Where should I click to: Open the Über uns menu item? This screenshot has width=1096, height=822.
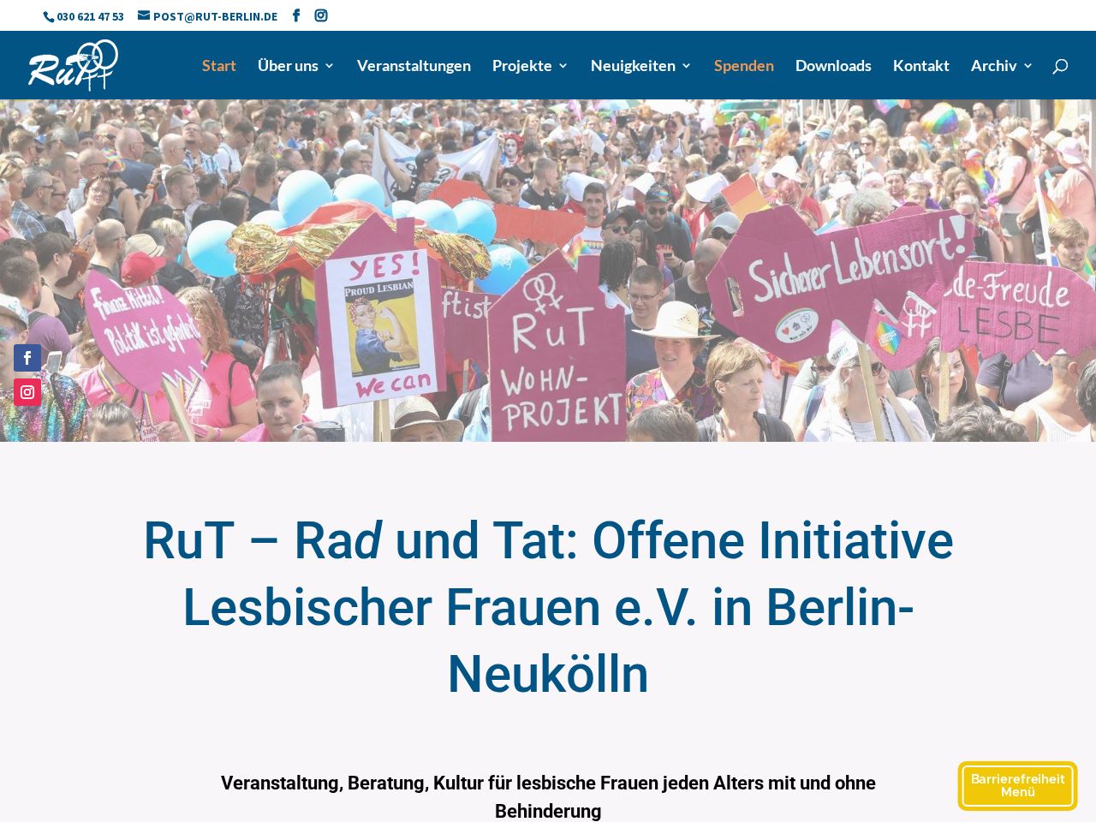[288, 65]
